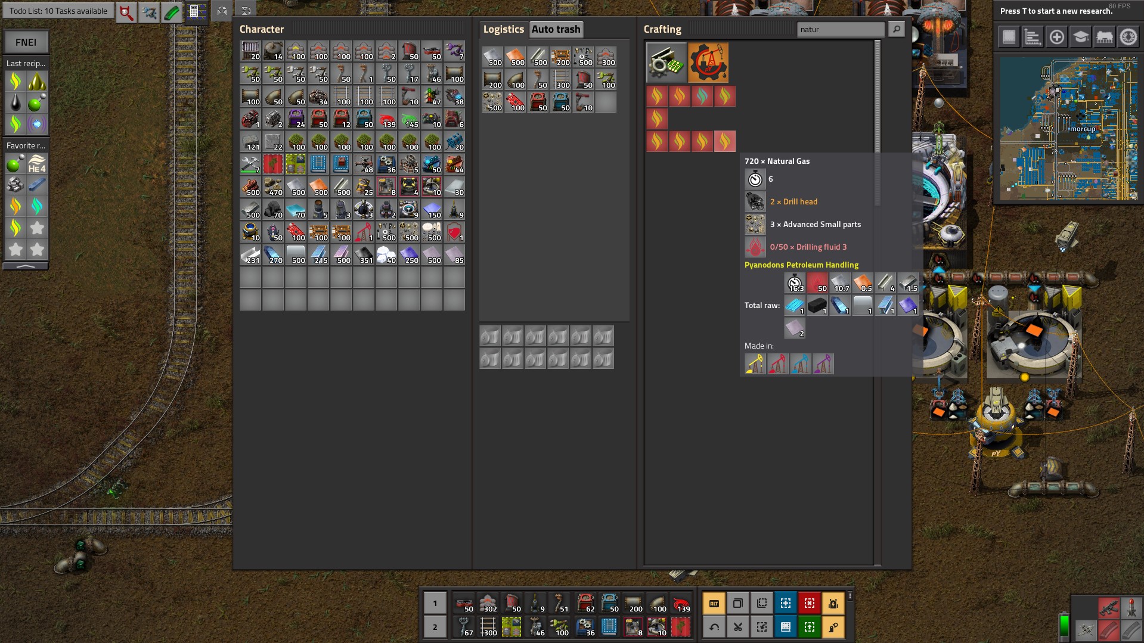
Task: Open the gray ore favorite recipe
Action: point(15,185)
